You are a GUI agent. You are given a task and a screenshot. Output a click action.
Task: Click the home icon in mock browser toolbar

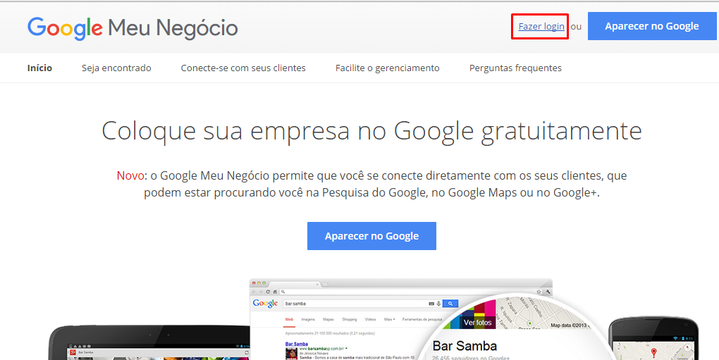(275, 292)
